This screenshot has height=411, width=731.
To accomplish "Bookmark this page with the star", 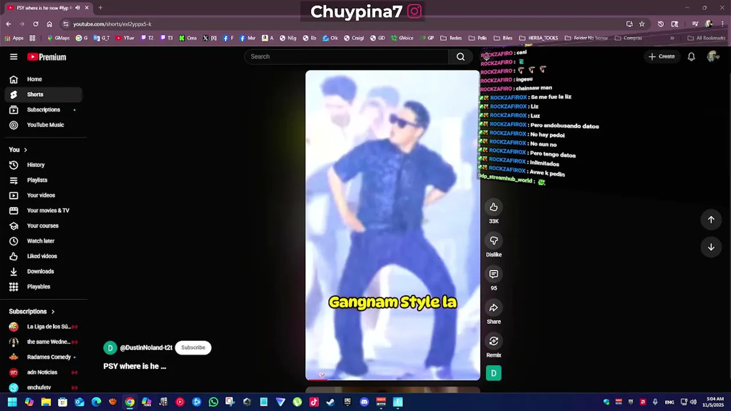I will [642, 24].
